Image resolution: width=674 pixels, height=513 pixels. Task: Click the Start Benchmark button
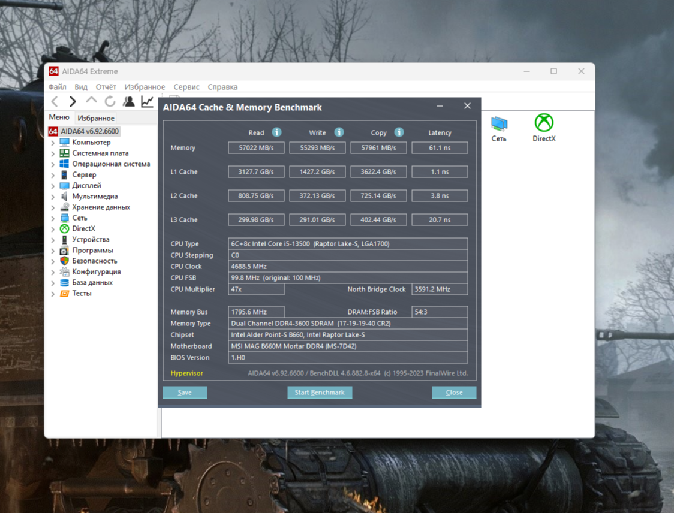tap(320, 393)
